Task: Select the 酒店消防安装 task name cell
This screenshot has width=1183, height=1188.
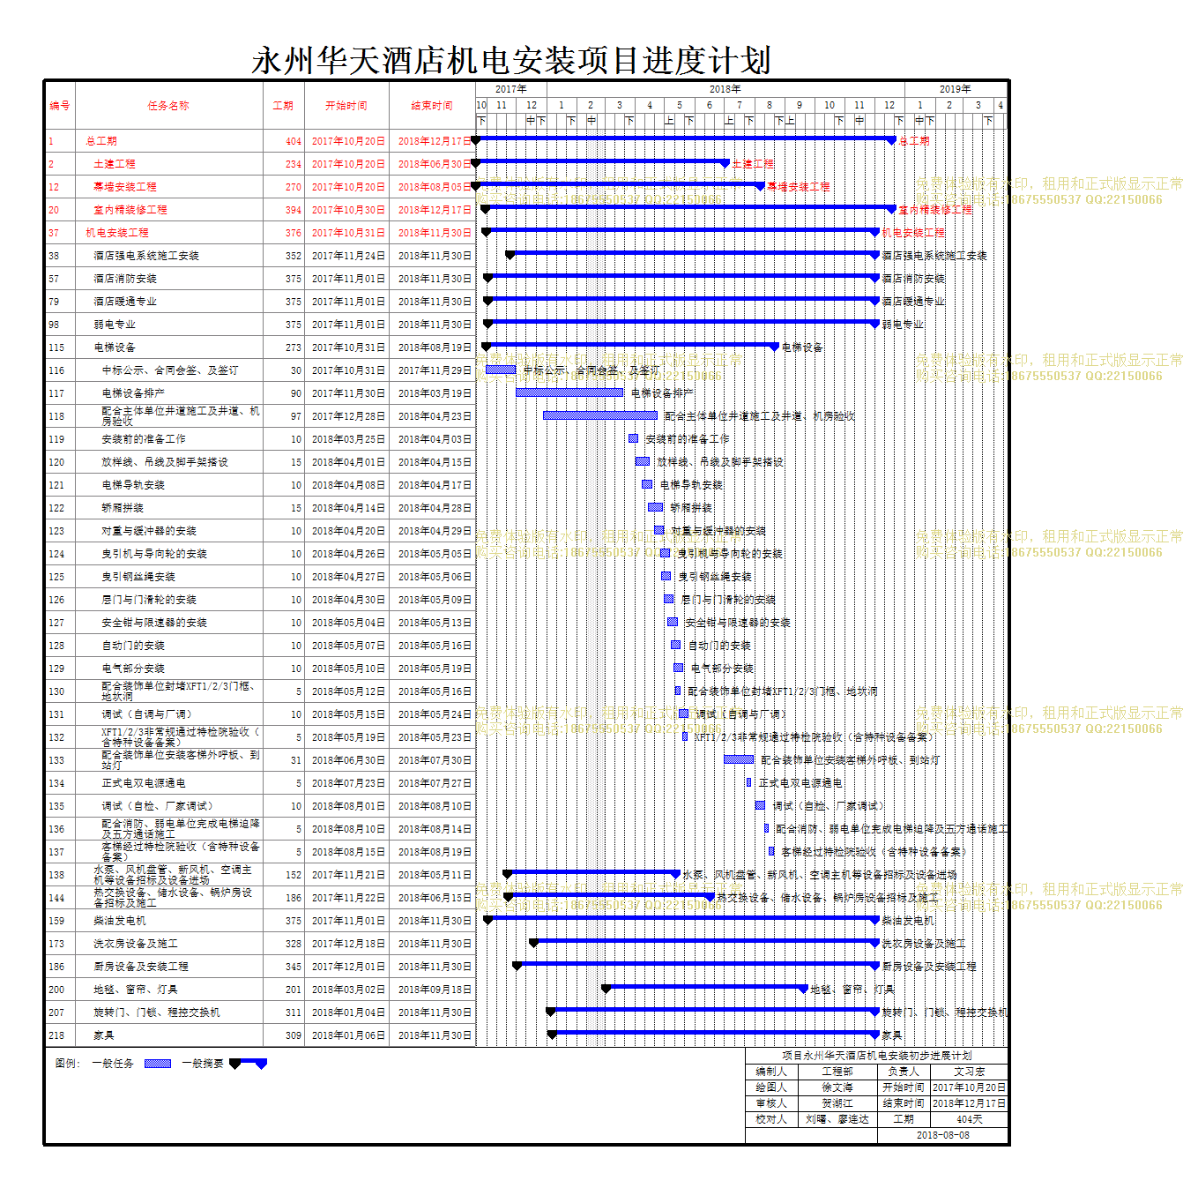Action: [x=168, y=279]
